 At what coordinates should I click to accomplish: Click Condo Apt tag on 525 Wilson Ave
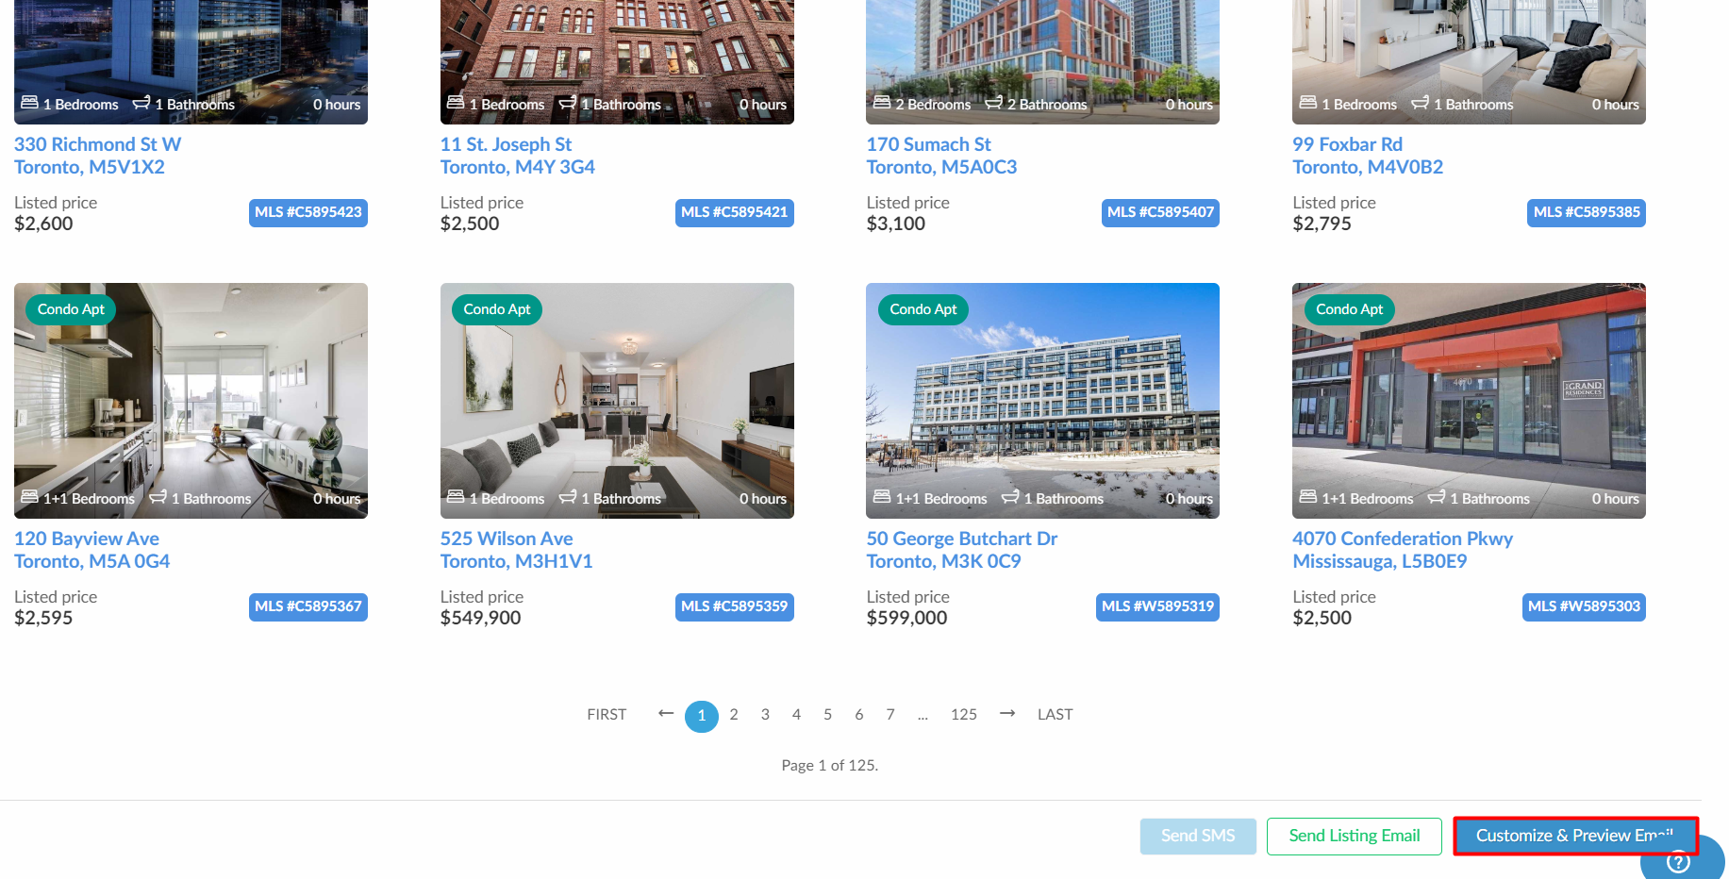tap(497, 309)
